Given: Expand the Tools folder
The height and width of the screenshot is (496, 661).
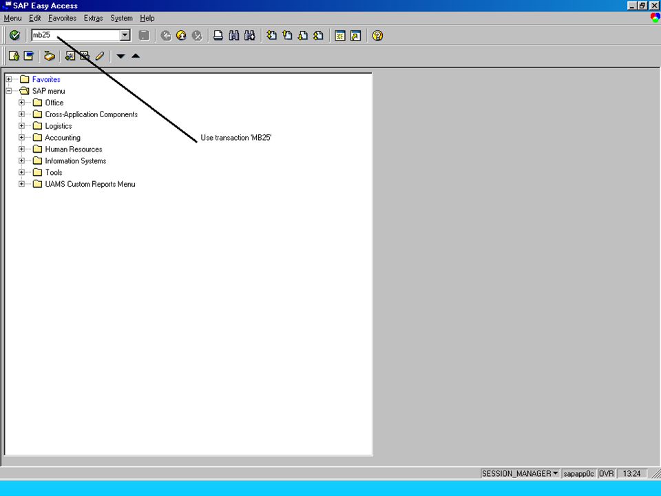Looking at the screenshot, I should [x=21, y=172].
